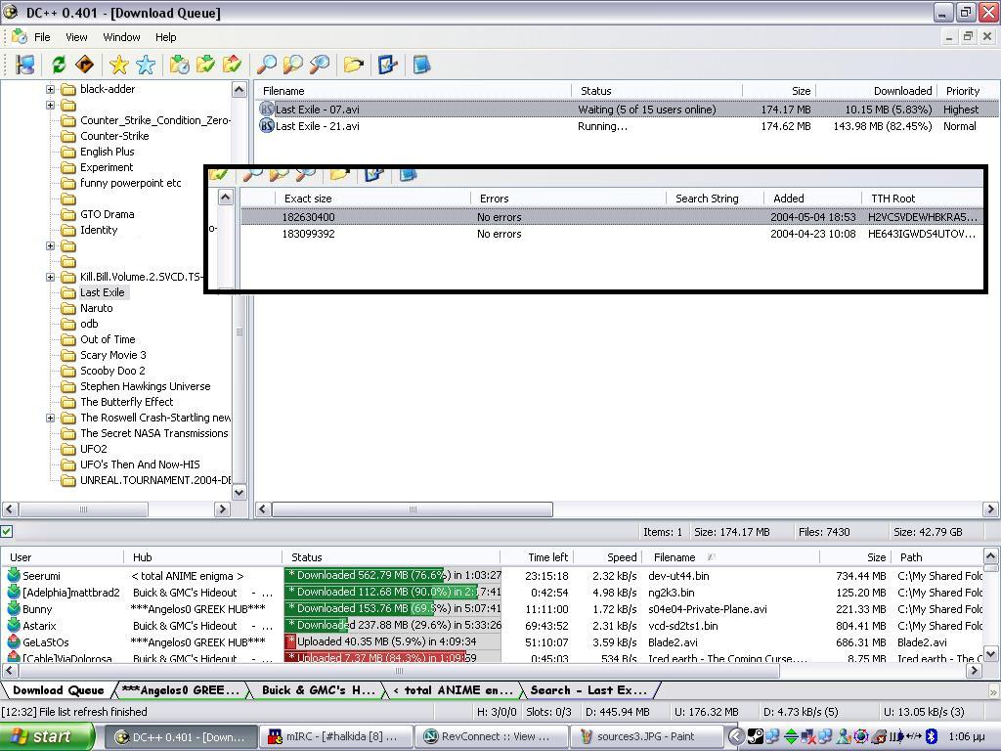Click the folder icon next to Naruto
The height and width of the screenshot is (751, 1001).
tap(68, 308)
